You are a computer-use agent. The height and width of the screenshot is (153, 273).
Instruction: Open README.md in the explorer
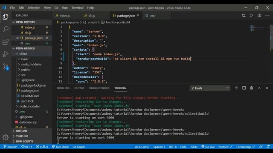32,96
